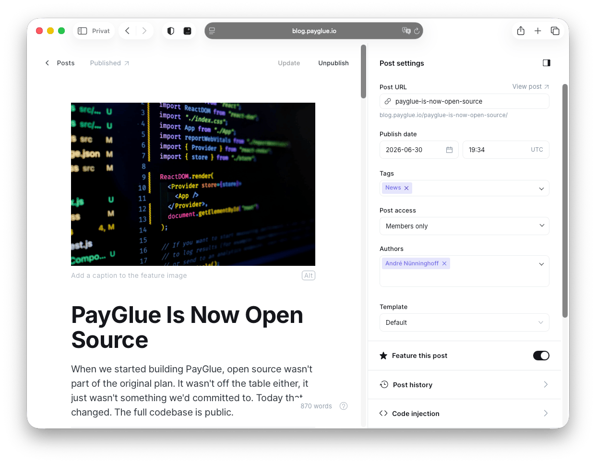596x464 pixels.
Task: Click the Alt button for feature image
Action: point(309,275)
